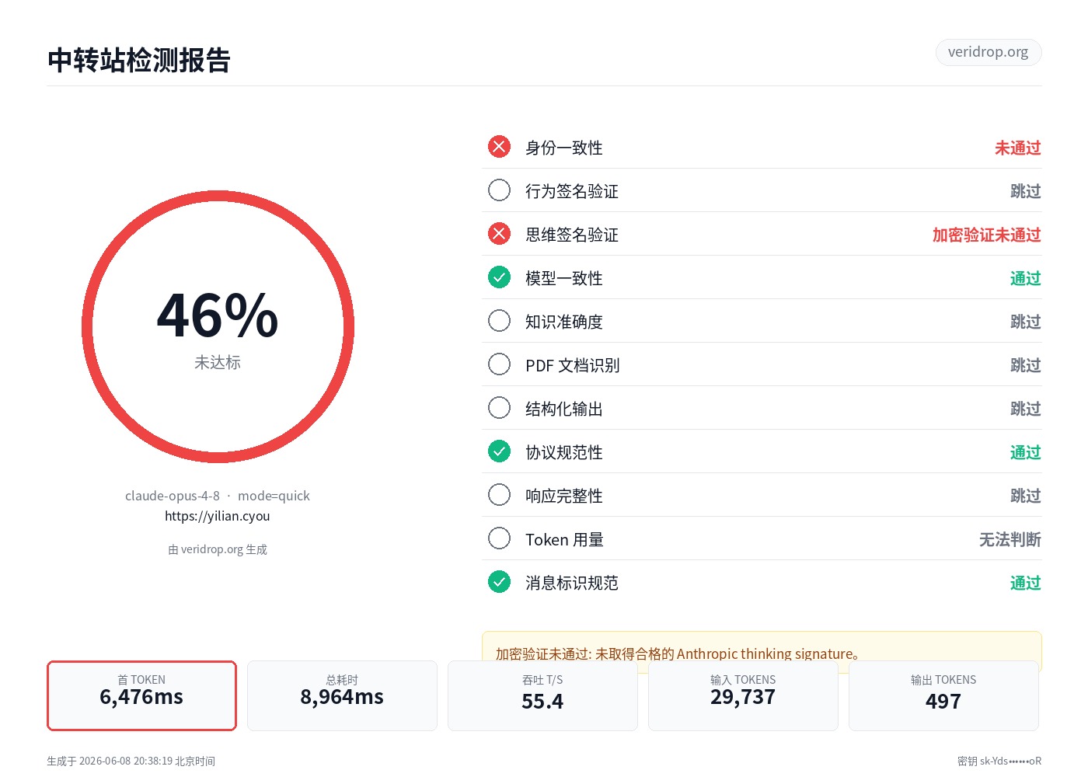Open the https://yilian.cyou link
This screenshot has width=1088, height=777.
click(218, 516)
